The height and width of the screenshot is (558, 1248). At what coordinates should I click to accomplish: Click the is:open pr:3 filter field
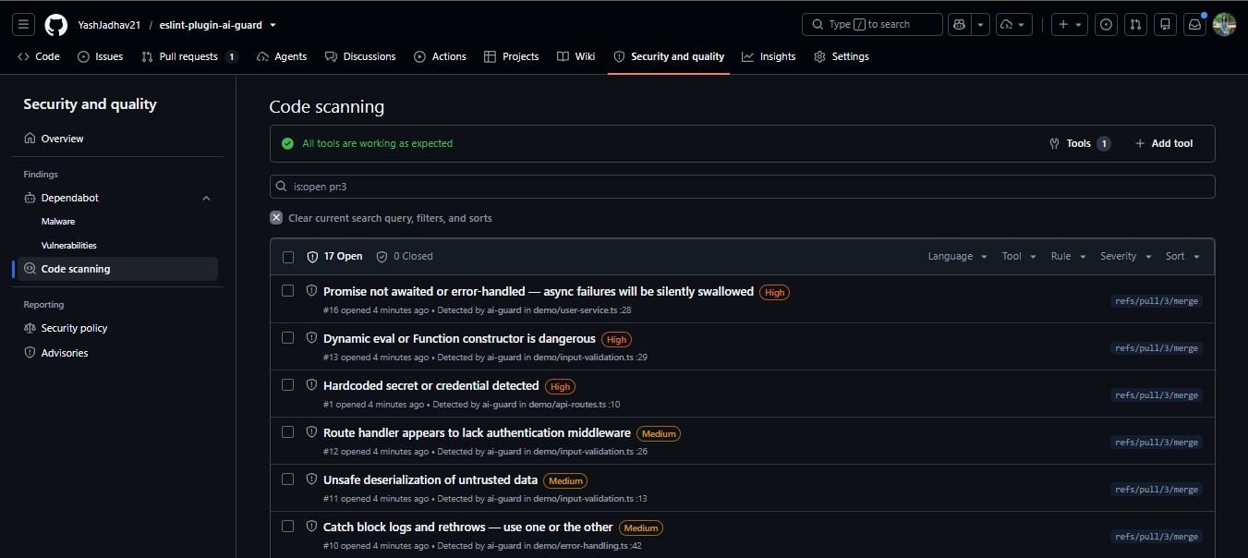[742, 187]
